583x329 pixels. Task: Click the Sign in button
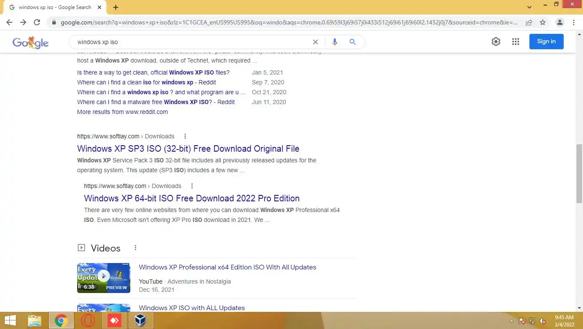[546, 42]
